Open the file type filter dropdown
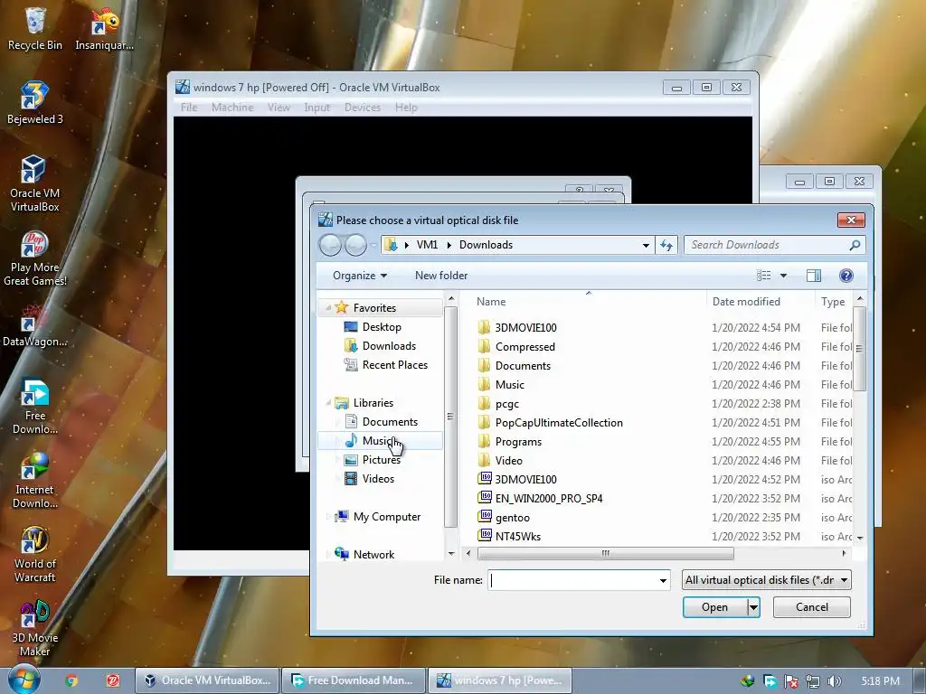This screenshot has height=694, width=926. 767,580
